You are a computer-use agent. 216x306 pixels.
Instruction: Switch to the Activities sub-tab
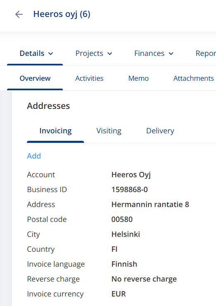pos(89,78)
